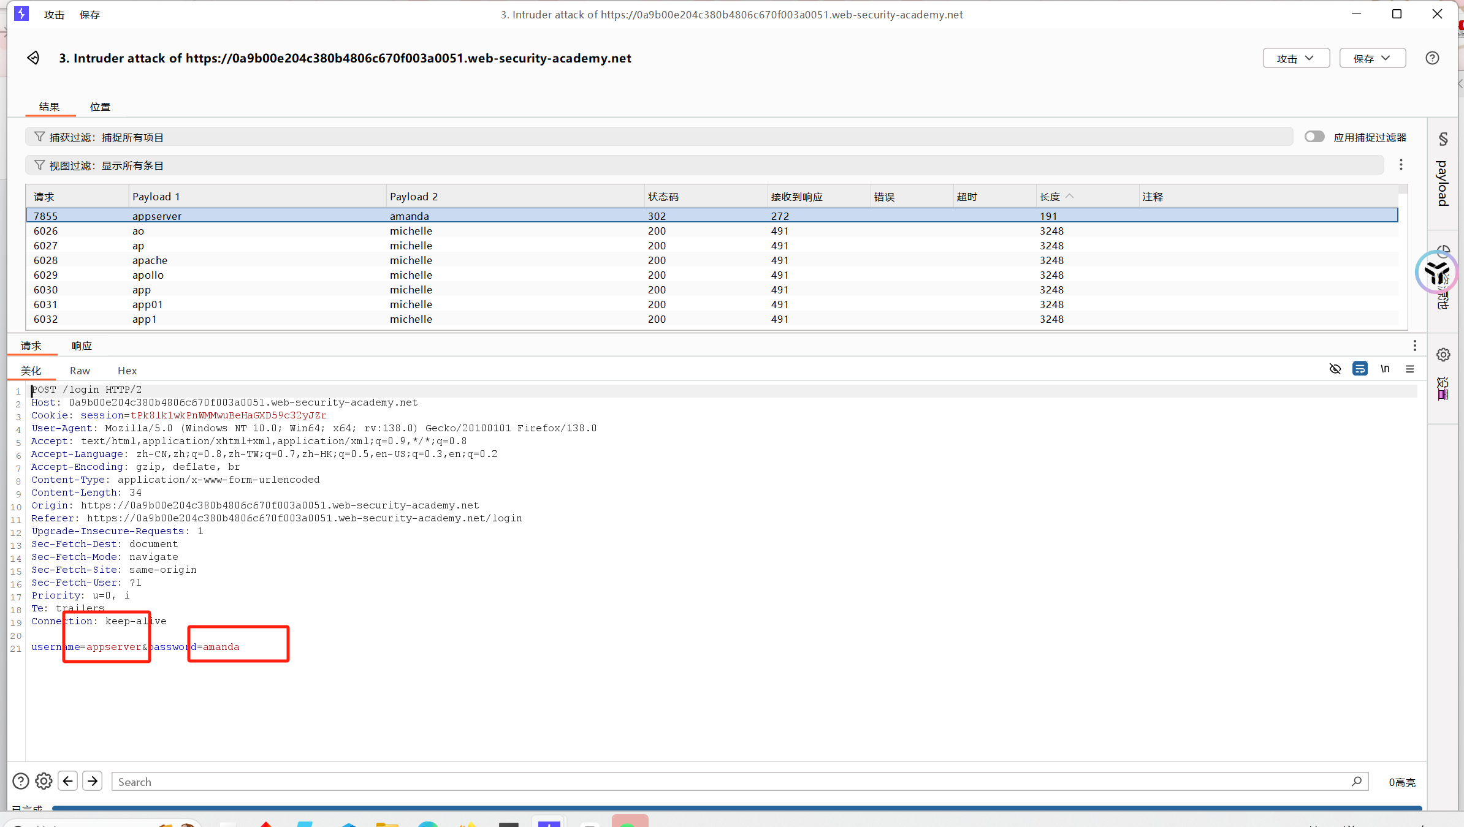Open the help icon next to 保存
This screenshot has height=827, width=1464.
pos(1432,58)
